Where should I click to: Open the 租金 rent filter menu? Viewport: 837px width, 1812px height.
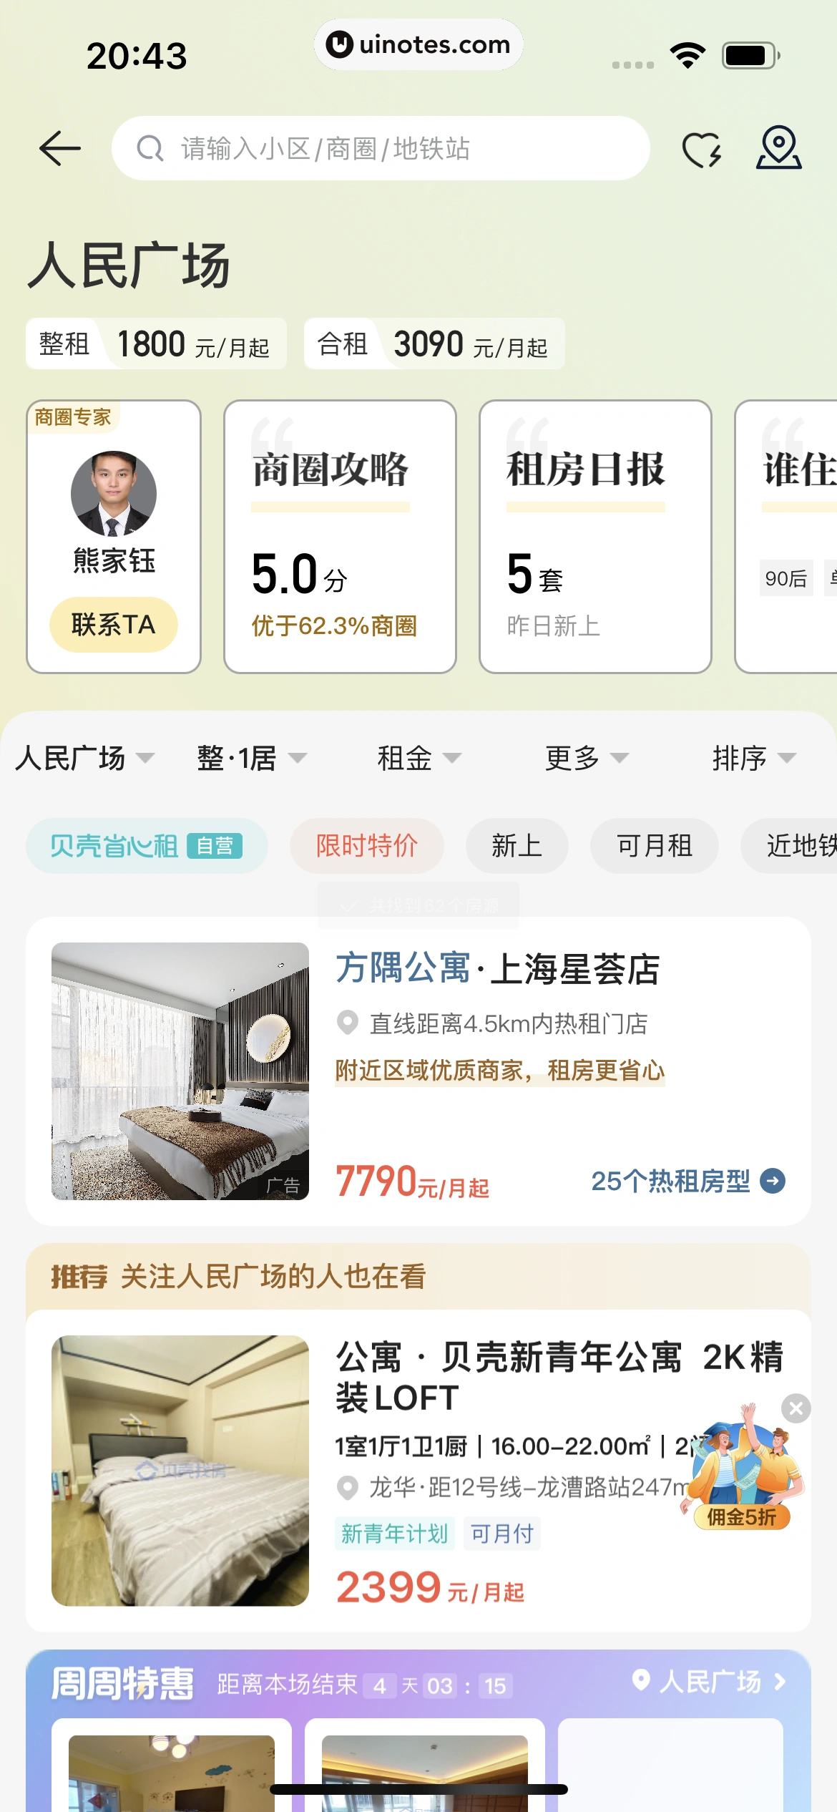pyautogui.click(x=418, y=758)
